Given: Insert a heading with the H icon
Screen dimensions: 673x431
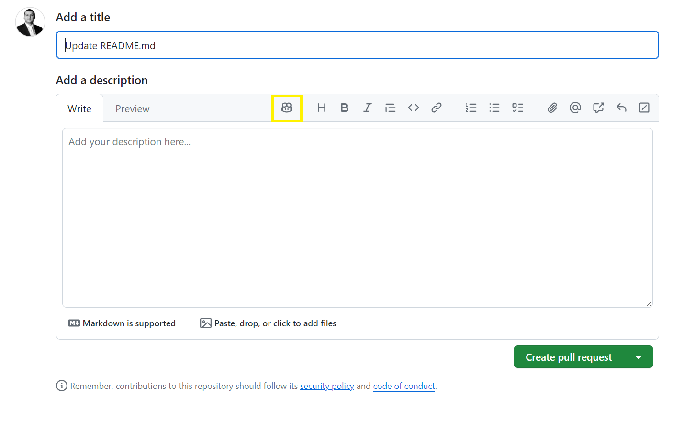Looking at the screenshot, I should coord(322,108).
